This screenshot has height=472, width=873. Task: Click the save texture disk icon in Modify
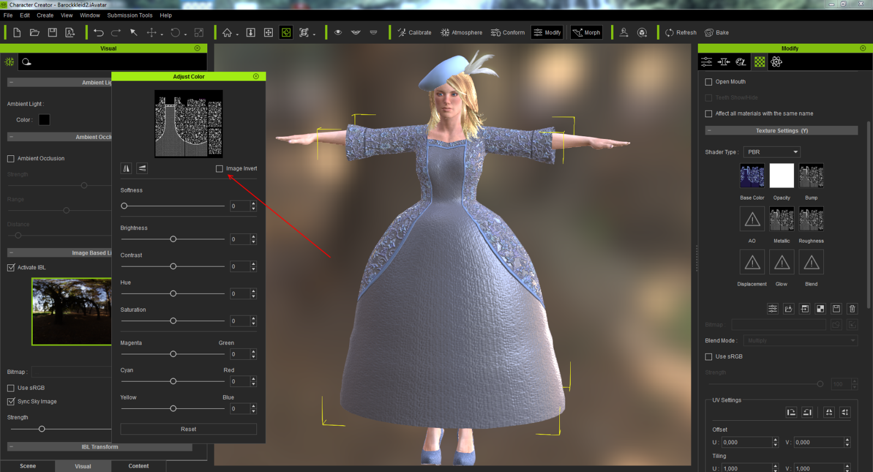tap(836, 309)
